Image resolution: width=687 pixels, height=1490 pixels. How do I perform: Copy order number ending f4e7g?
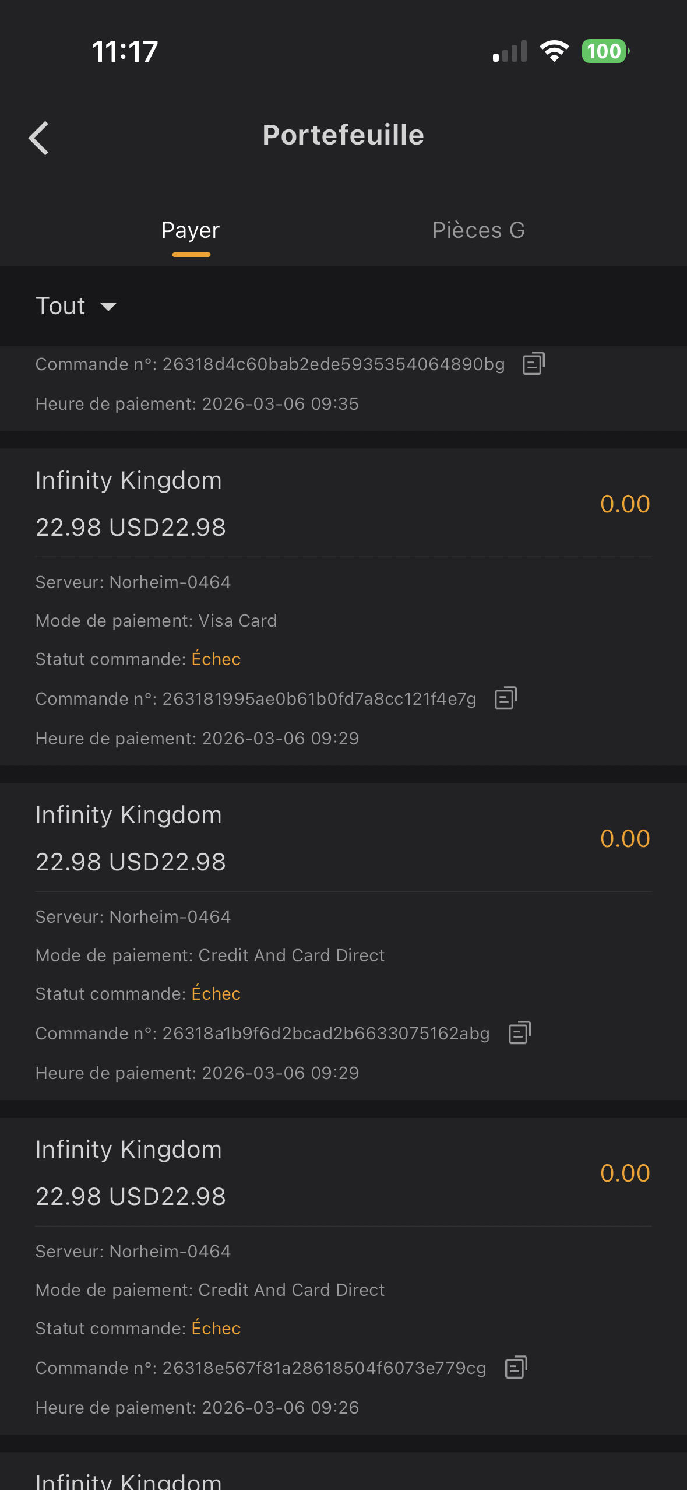(505, 698)
